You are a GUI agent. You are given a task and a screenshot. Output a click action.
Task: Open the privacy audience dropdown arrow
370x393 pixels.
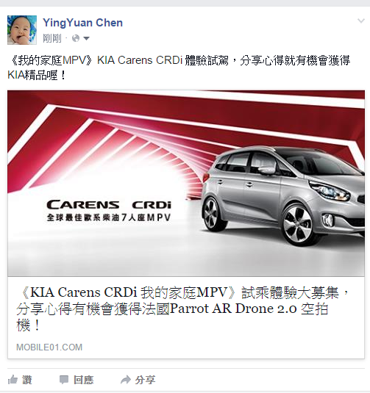coord(86,39)
